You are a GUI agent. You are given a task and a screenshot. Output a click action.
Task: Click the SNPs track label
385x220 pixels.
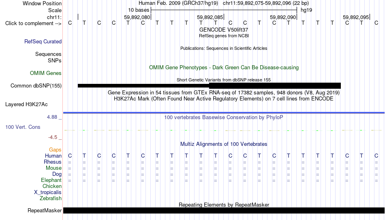[55, 60]
